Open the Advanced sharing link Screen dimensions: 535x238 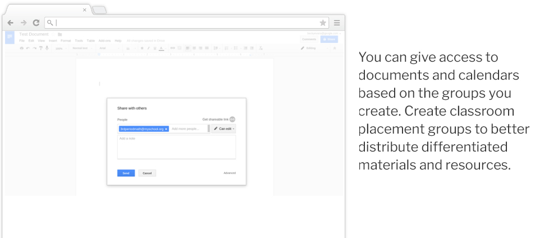point(229,173)
